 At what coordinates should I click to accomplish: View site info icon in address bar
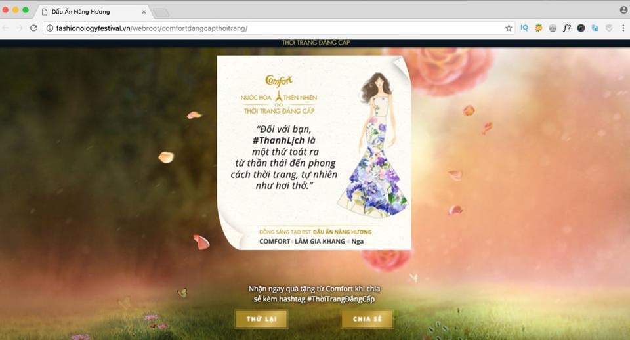click(x=50, y=28)
